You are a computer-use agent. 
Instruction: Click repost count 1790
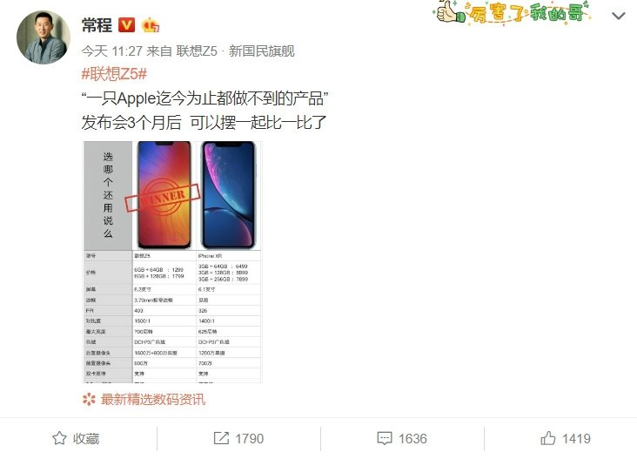[x=250, y=439]
